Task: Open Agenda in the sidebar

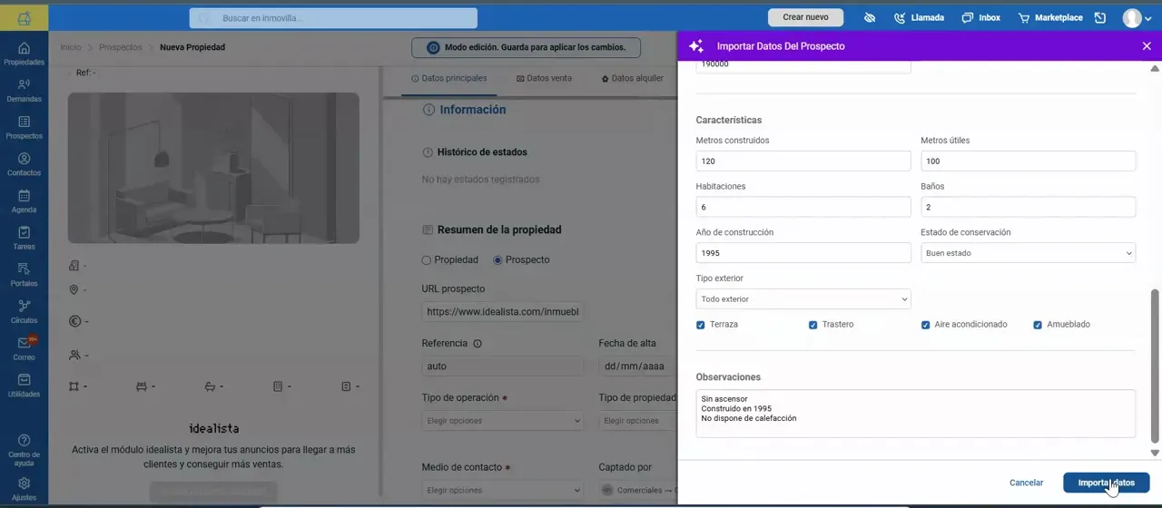Action: tap(24, 201)
